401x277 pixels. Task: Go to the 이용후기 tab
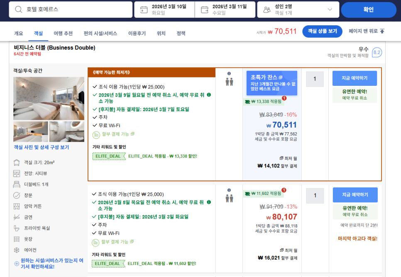[137, 33]
